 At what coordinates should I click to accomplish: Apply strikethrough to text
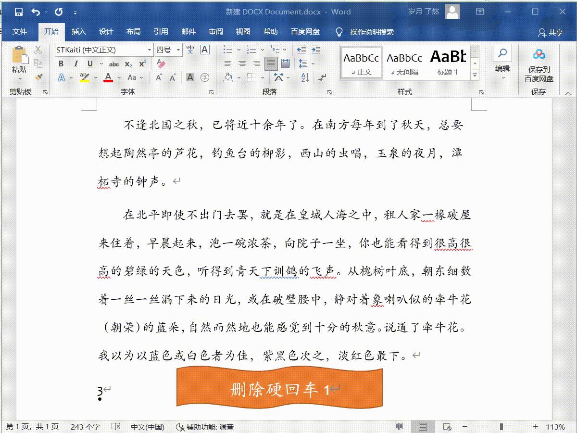point(114,64)
